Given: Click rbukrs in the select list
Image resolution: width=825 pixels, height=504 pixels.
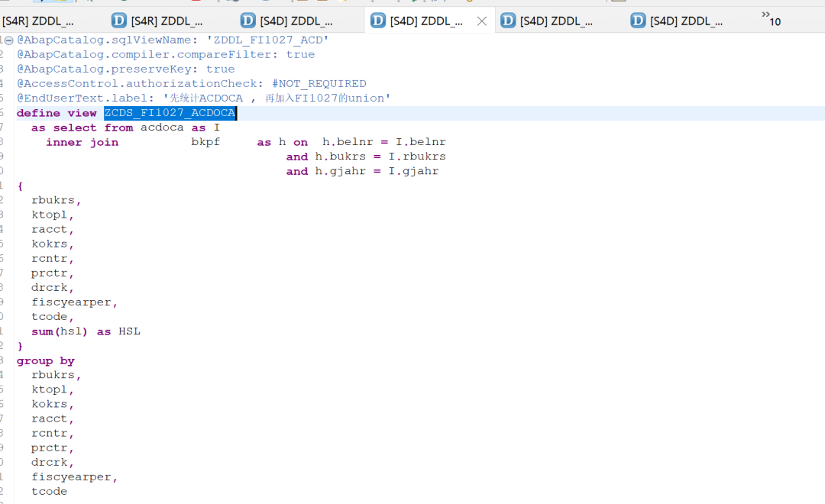Looking at the screenshot, I should pos(53,200).
